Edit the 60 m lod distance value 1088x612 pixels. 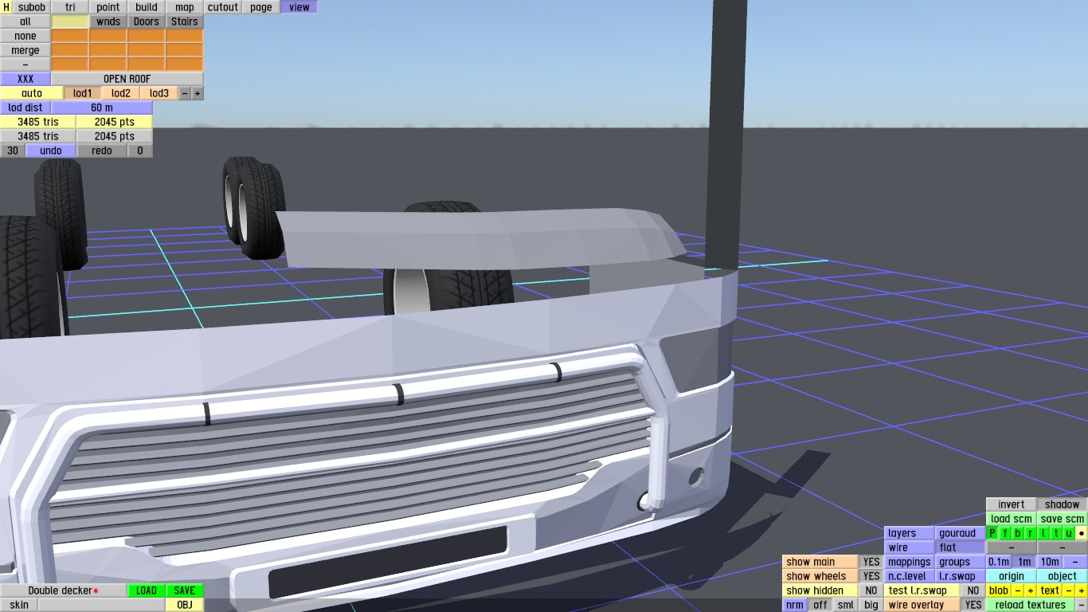pyautogui.click(x=102, y=108)
